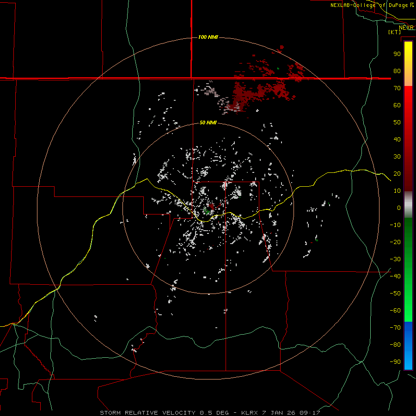The height and width of the screenshot is (416, 416).
Task: Click the 50 value on velocity scale
Action: click(397, 122)
